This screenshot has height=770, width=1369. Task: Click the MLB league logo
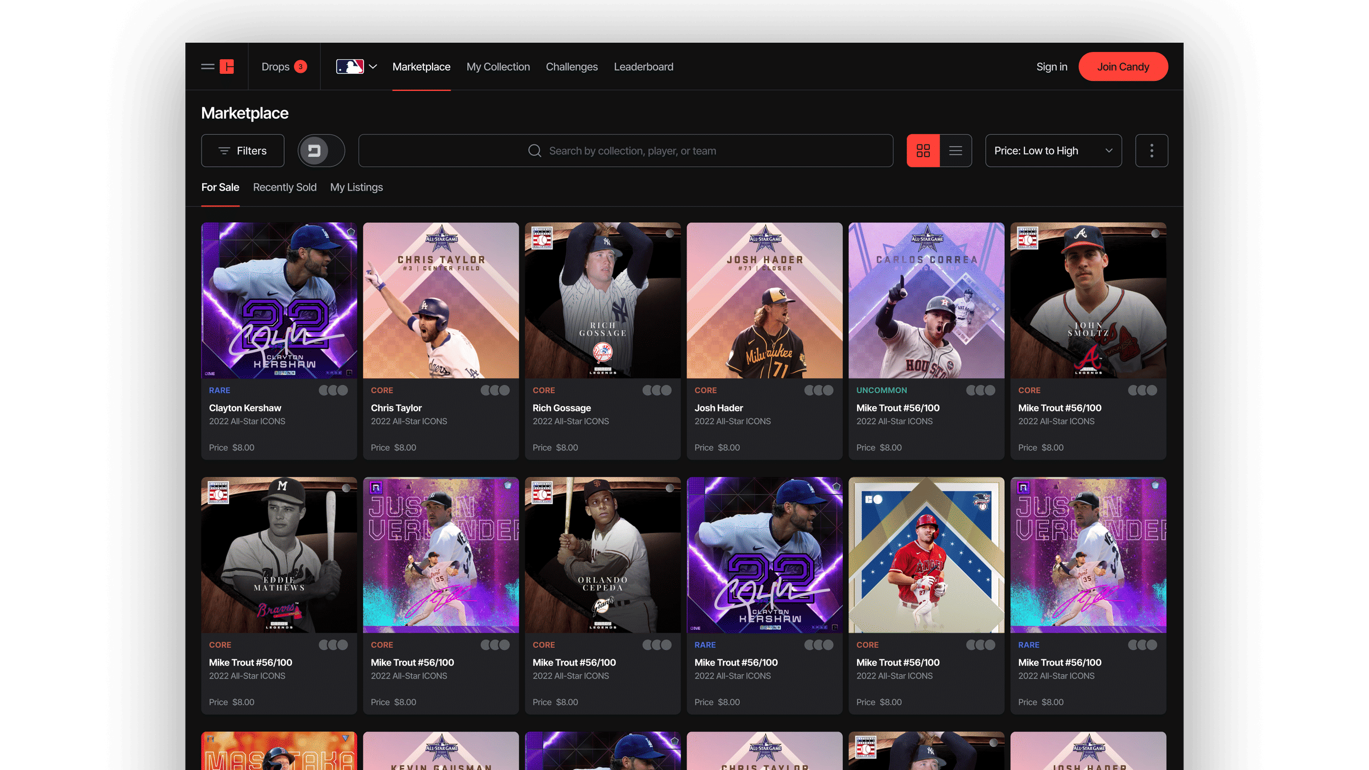coord(350,67)
